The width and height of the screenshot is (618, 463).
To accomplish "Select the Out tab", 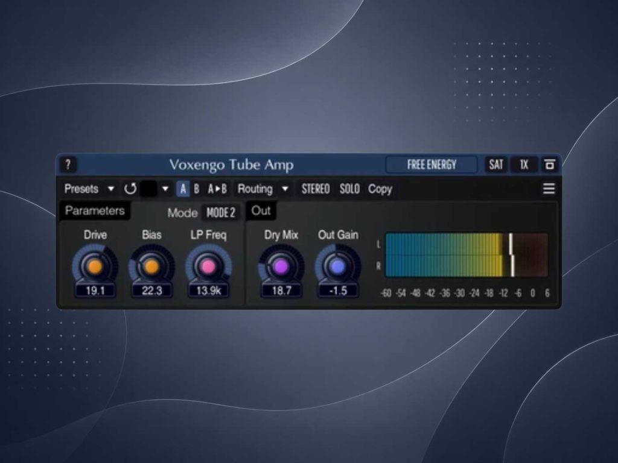I will (x=261, y=210).
